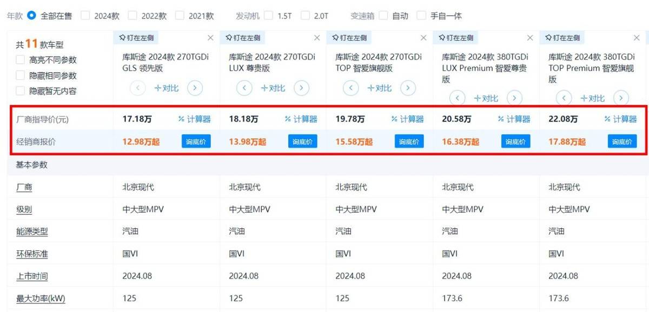Screen dimensions: 649x312
Task: Click the left arrow under GLS 领先版
Action: [138, 88]
